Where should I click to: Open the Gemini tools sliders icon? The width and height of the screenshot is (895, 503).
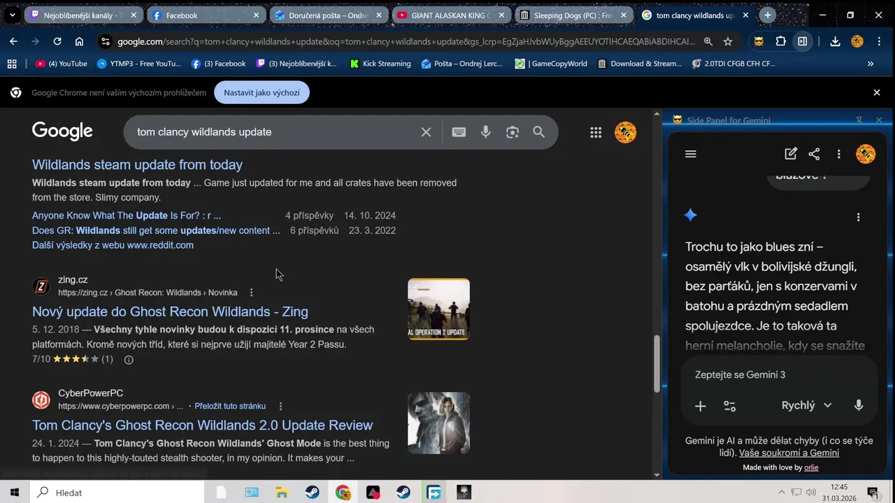point(729,406)
